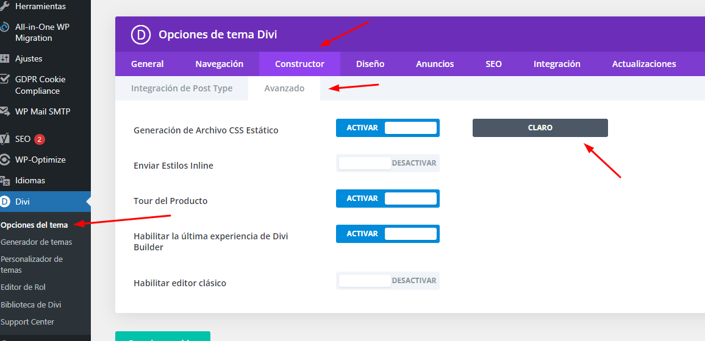Open Support Center link
This screenshot has width=705, height=341.
(27, 322)
